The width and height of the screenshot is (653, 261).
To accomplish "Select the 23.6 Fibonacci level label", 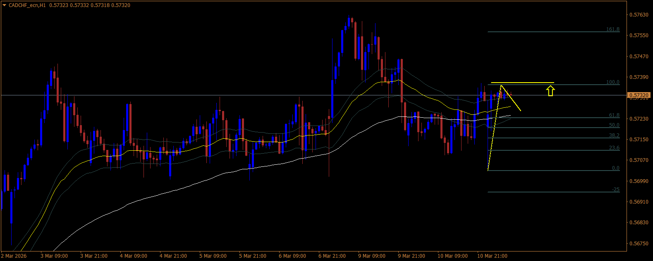I will [614, 148].
